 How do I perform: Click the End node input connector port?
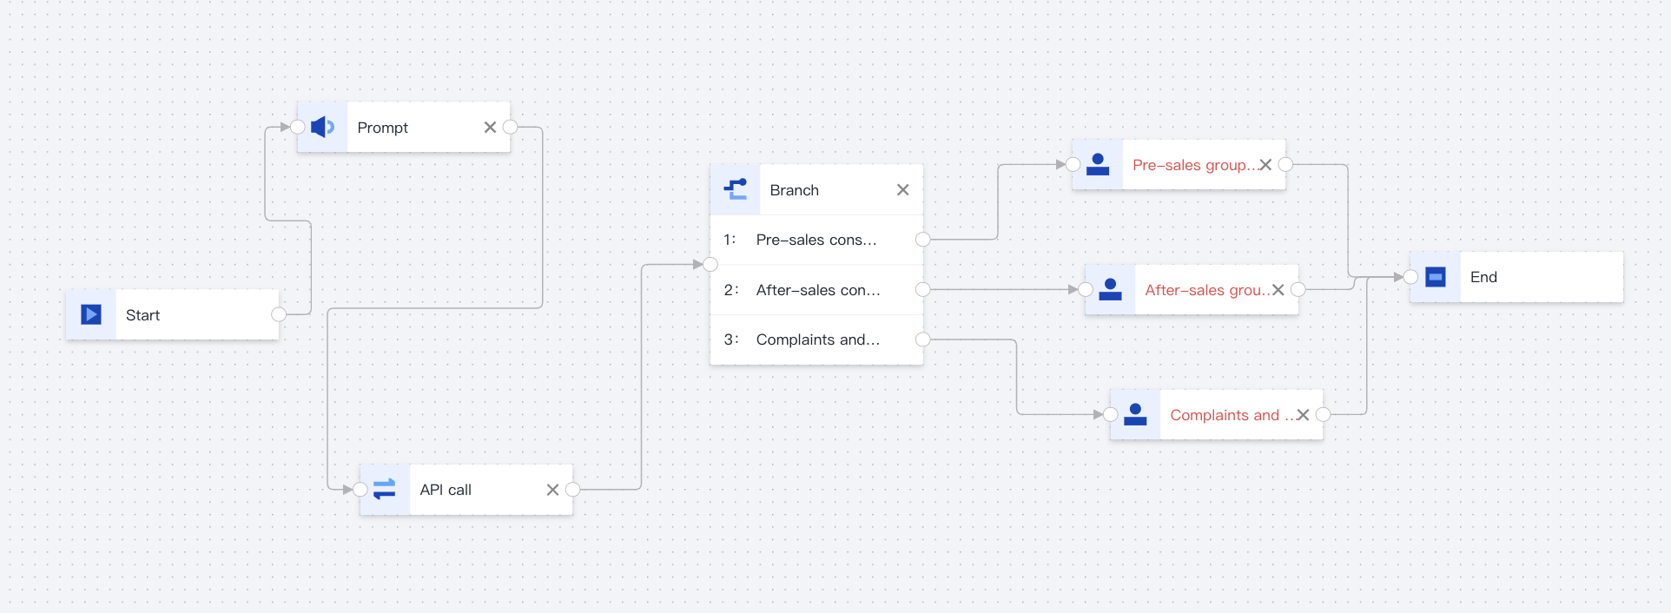[1411, 276]
